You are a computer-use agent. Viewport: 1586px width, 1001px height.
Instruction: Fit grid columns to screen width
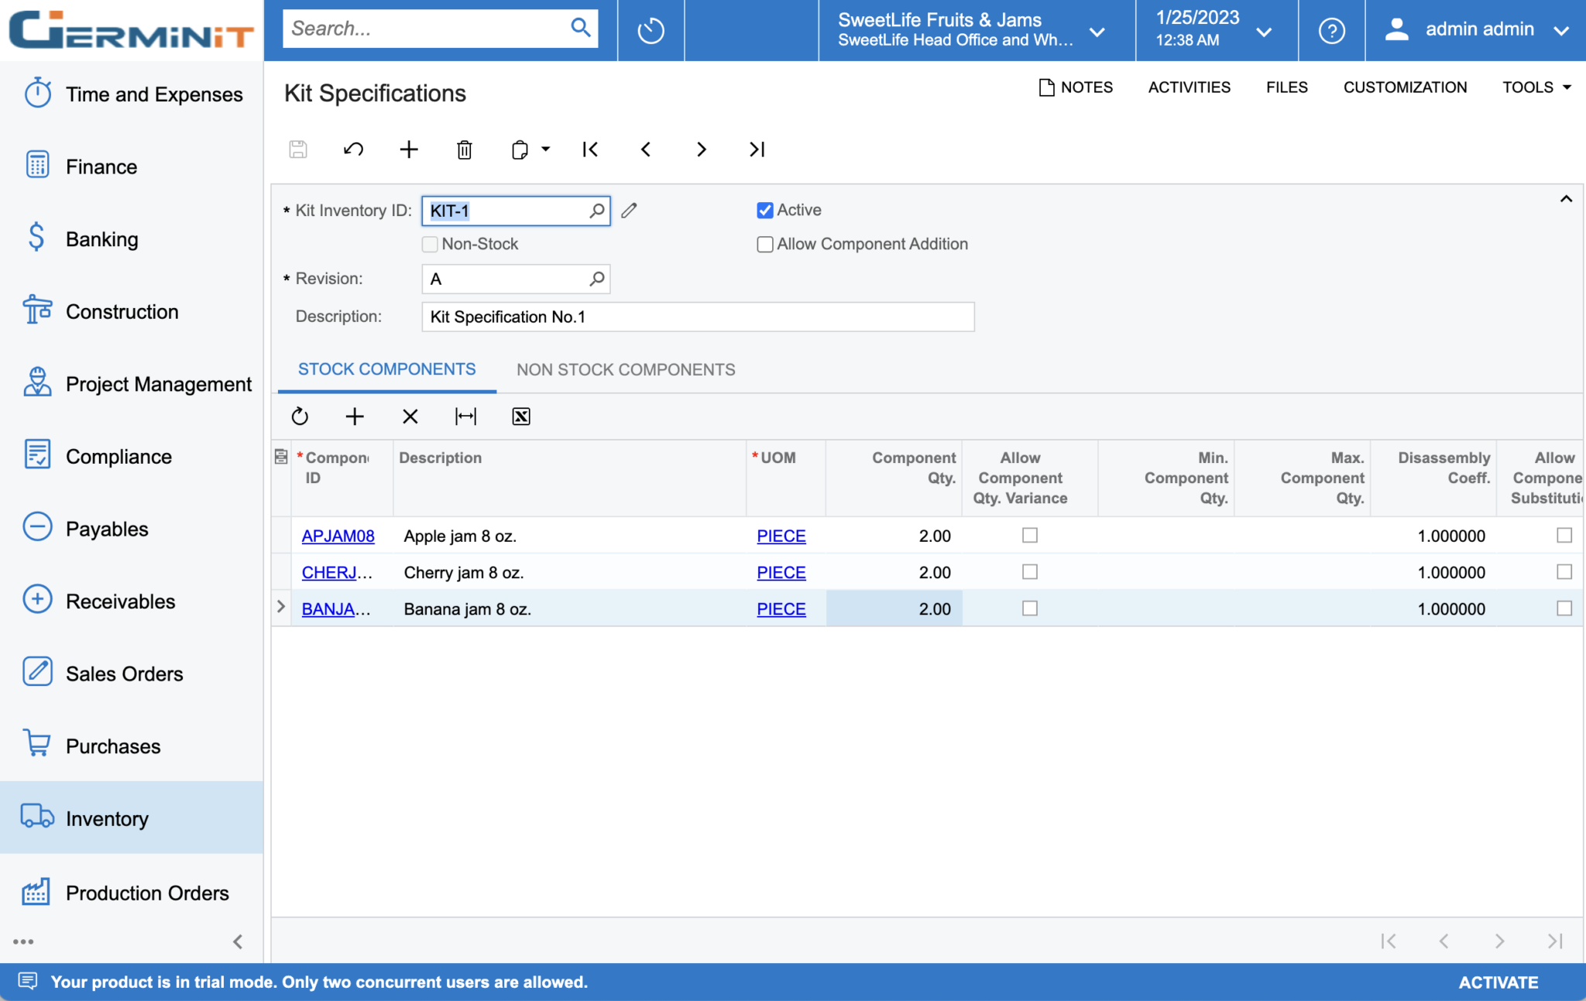point(465,416)
